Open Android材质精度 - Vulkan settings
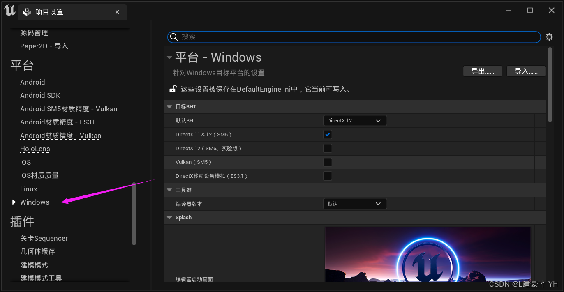564x292 pixels. (61, 136)
